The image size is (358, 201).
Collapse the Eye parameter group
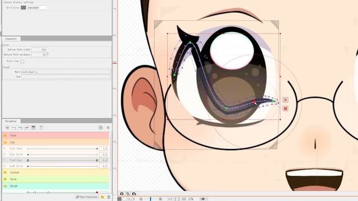click(5, 142)
